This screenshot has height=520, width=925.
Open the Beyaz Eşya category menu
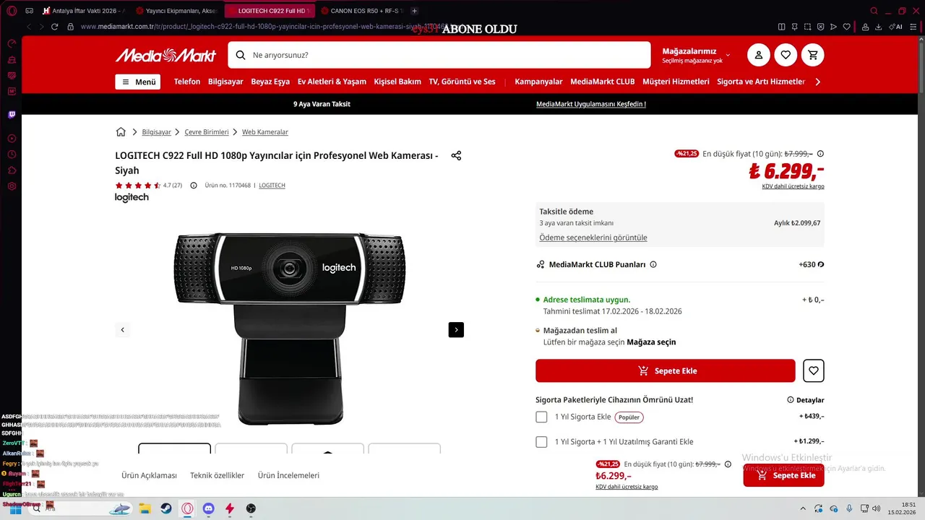coord(270,82)
